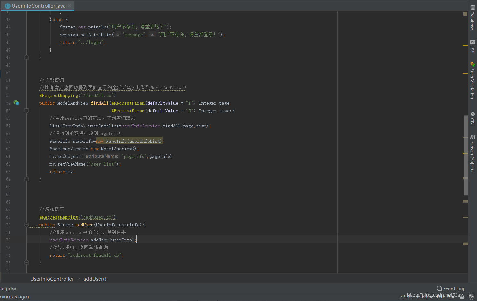Click the "redirect:findAll.do" string
The image size is (477, 301).
[94, 255]
